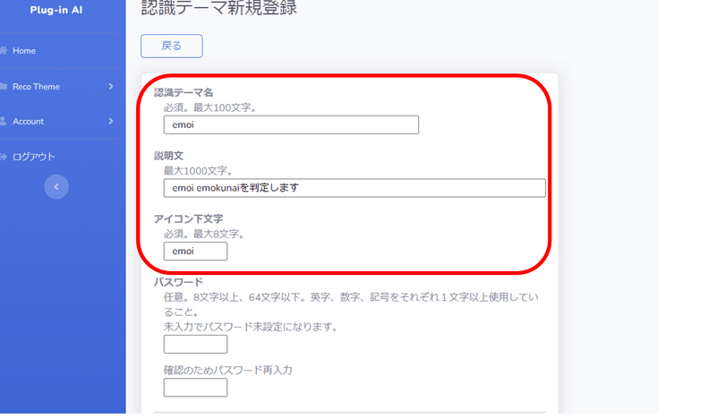Click the アイコン下文字 field label
Viewport: 716px width, 419px height.
[188, 218]
